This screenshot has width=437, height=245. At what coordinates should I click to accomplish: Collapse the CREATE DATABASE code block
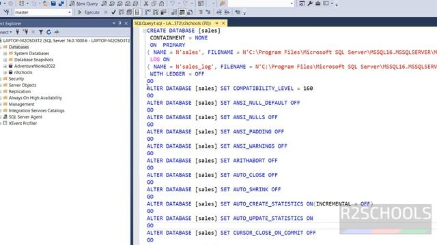tap(144, 31)
